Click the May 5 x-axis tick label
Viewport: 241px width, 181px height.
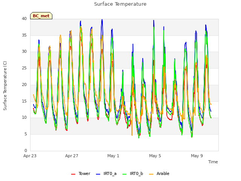point(155,156)
